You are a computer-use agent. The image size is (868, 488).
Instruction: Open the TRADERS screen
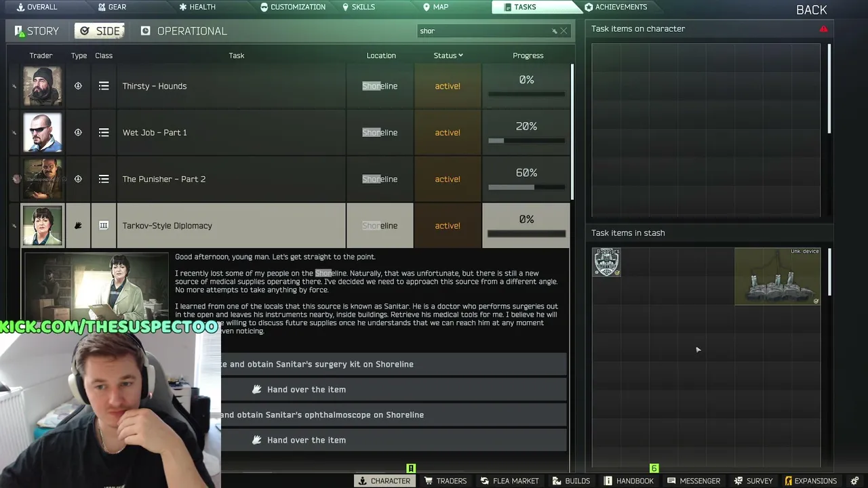446,481
